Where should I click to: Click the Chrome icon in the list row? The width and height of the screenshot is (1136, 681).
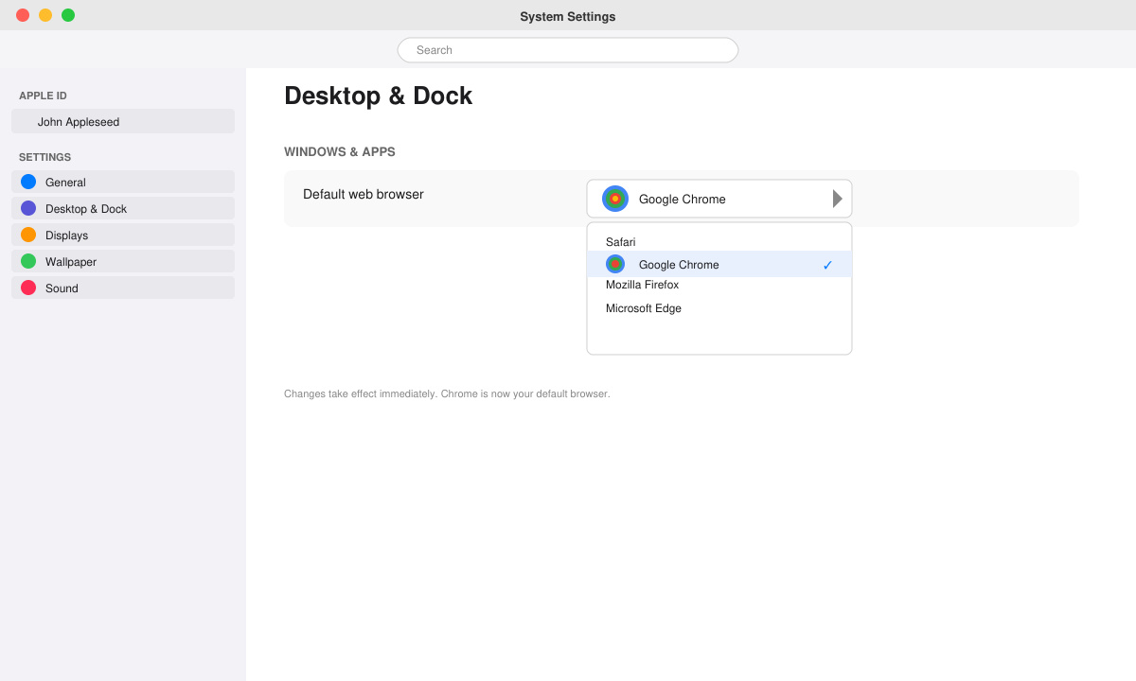point(615,264)
